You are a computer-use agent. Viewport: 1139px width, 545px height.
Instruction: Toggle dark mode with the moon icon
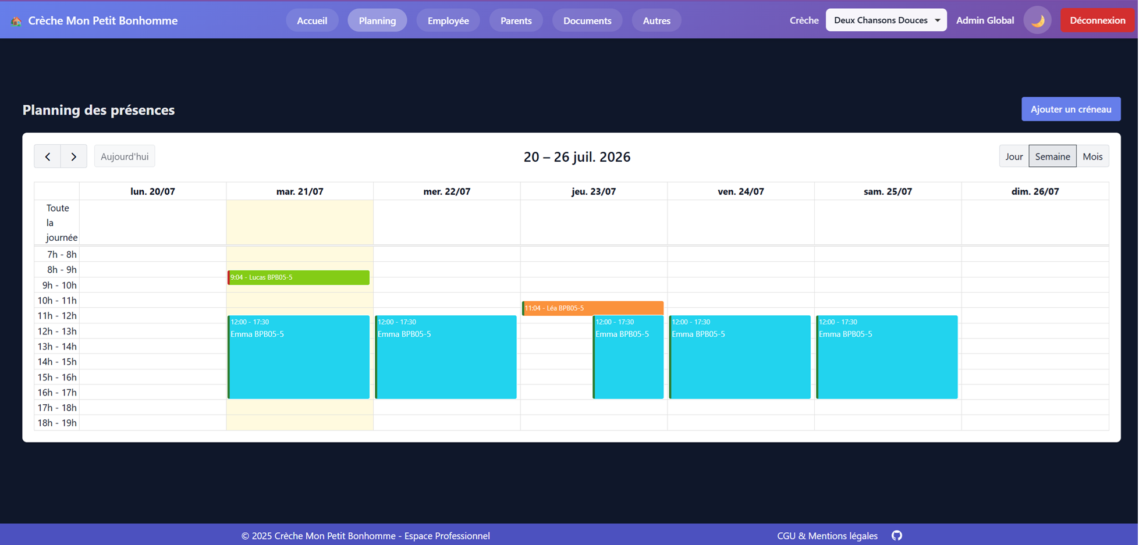coord(1038,20)
